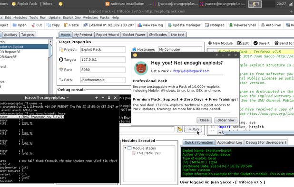
Task: Click the Target crosshair icon
Action: tap(61, 60)
